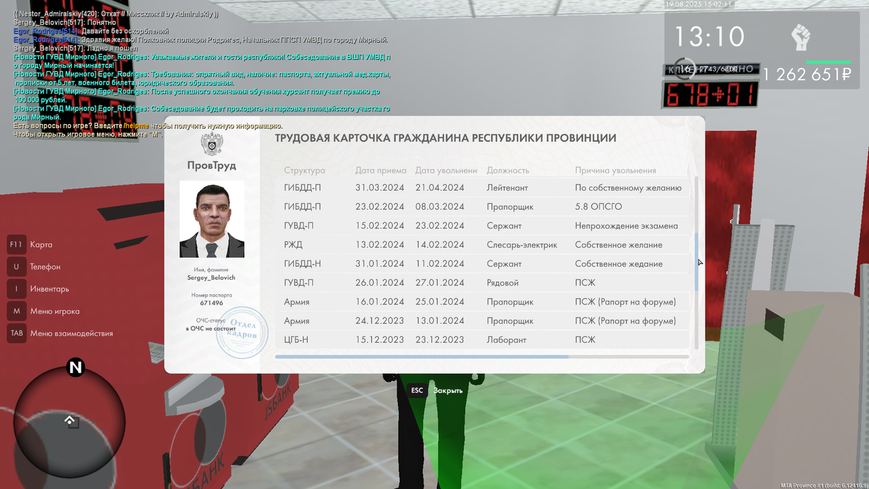Screen dimensions: 869x489
Task: Click the ESC key icon next to Закрыть
Action: click(417, 391)
